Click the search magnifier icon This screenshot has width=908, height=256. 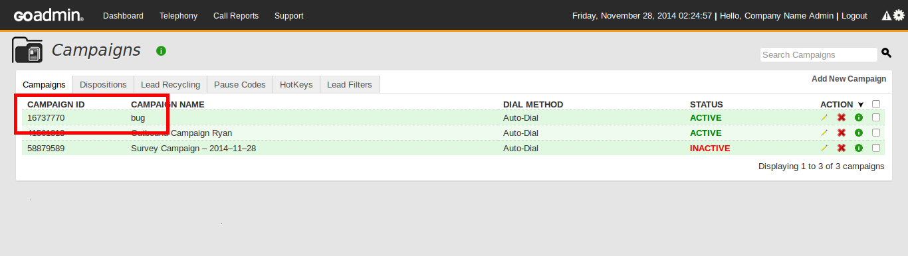886,54
